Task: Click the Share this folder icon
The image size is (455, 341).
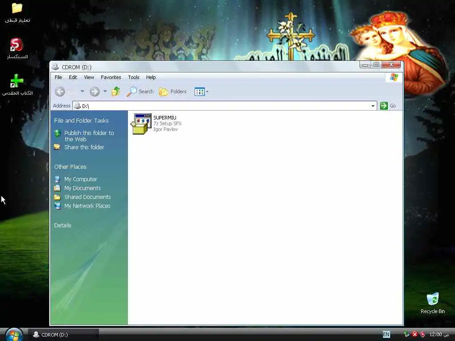Action: pos(57,147)
